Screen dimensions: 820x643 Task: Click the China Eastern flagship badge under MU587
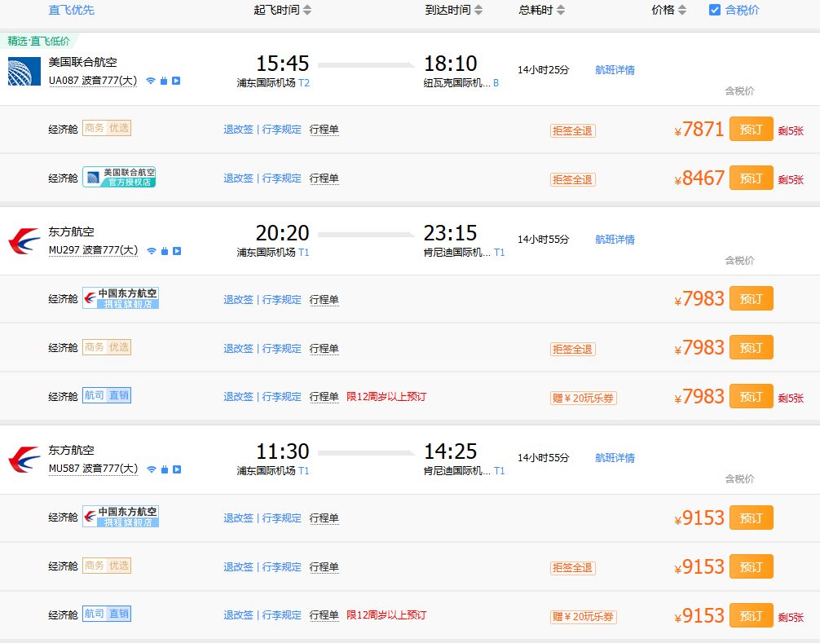pos(121,517)
